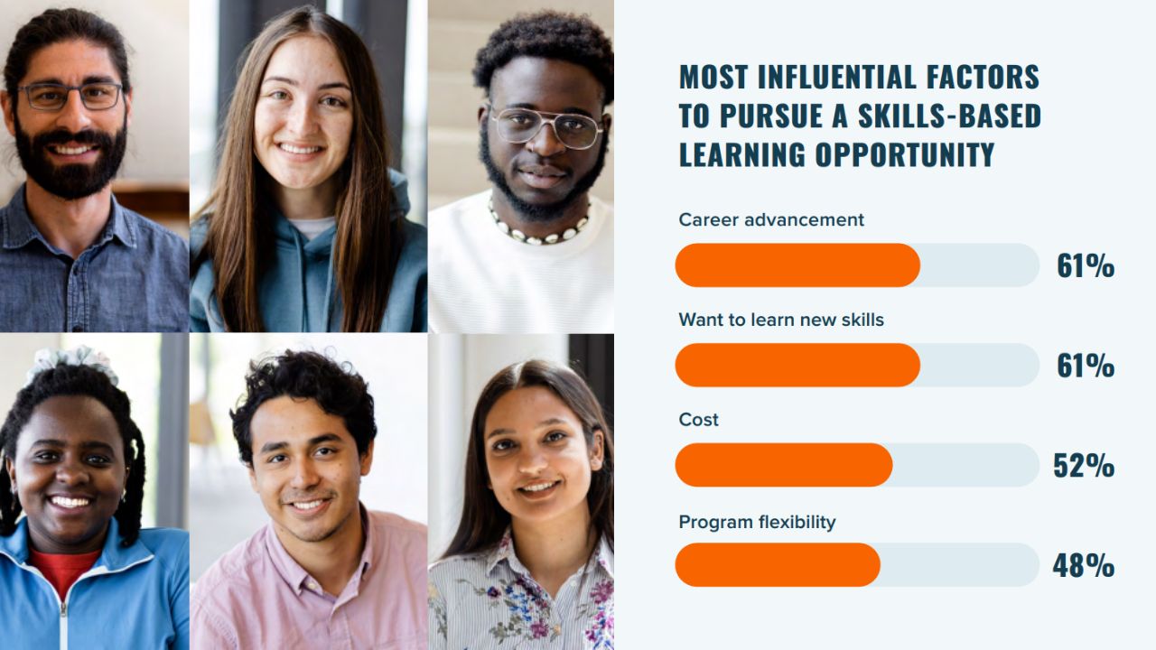Click the Program flexibility label
The height and width of the screenshot is (650, 1156).
[x=757, y=522]
